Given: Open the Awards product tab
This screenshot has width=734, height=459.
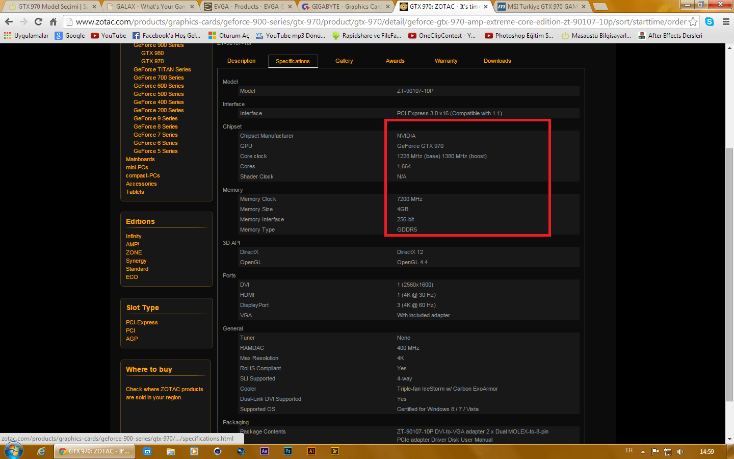Looking at the screenshot, I should click(395, 61).
